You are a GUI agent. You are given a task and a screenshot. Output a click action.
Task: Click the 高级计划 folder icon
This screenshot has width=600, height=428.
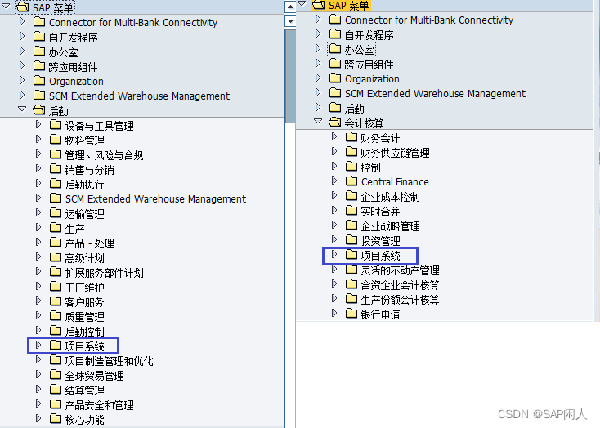[56, 257]
